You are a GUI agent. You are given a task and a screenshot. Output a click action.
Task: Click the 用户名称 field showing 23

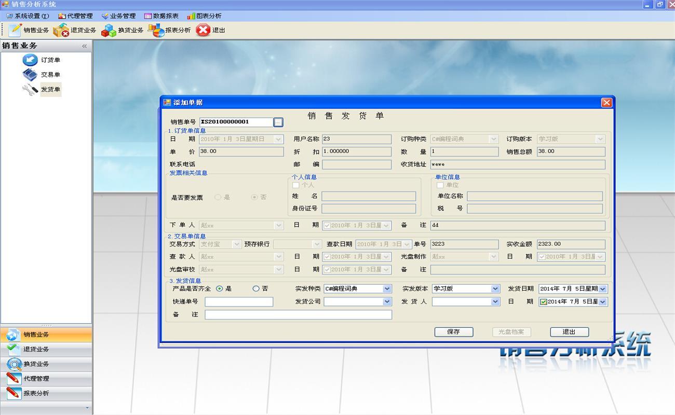[x=357, y=139]
